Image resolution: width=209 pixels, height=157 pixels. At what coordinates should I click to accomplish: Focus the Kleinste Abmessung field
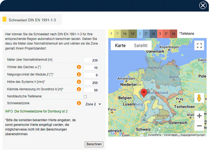point(91,90)
